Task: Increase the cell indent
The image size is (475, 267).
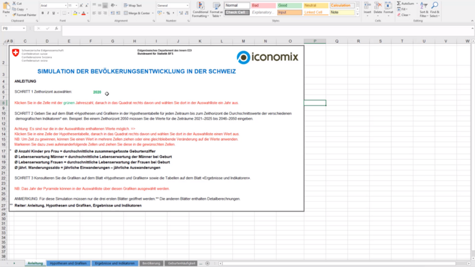Action: [x=118, y=13]
